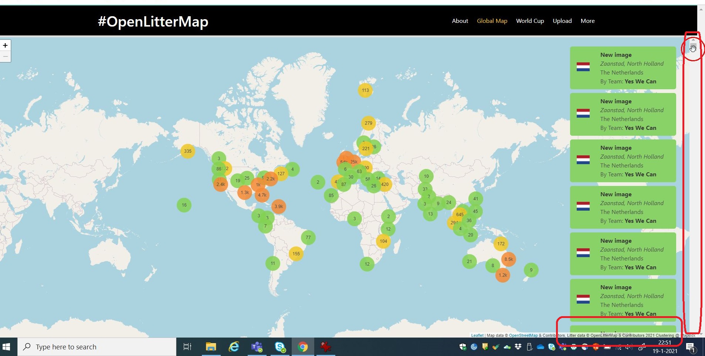
Task: Open the red IrfanView taskbar icon
Action: click(x=326, y=347)
